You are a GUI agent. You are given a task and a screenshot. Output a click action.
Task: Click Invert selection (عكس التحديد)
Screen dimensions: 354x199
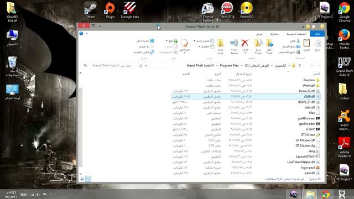point(144,53)
